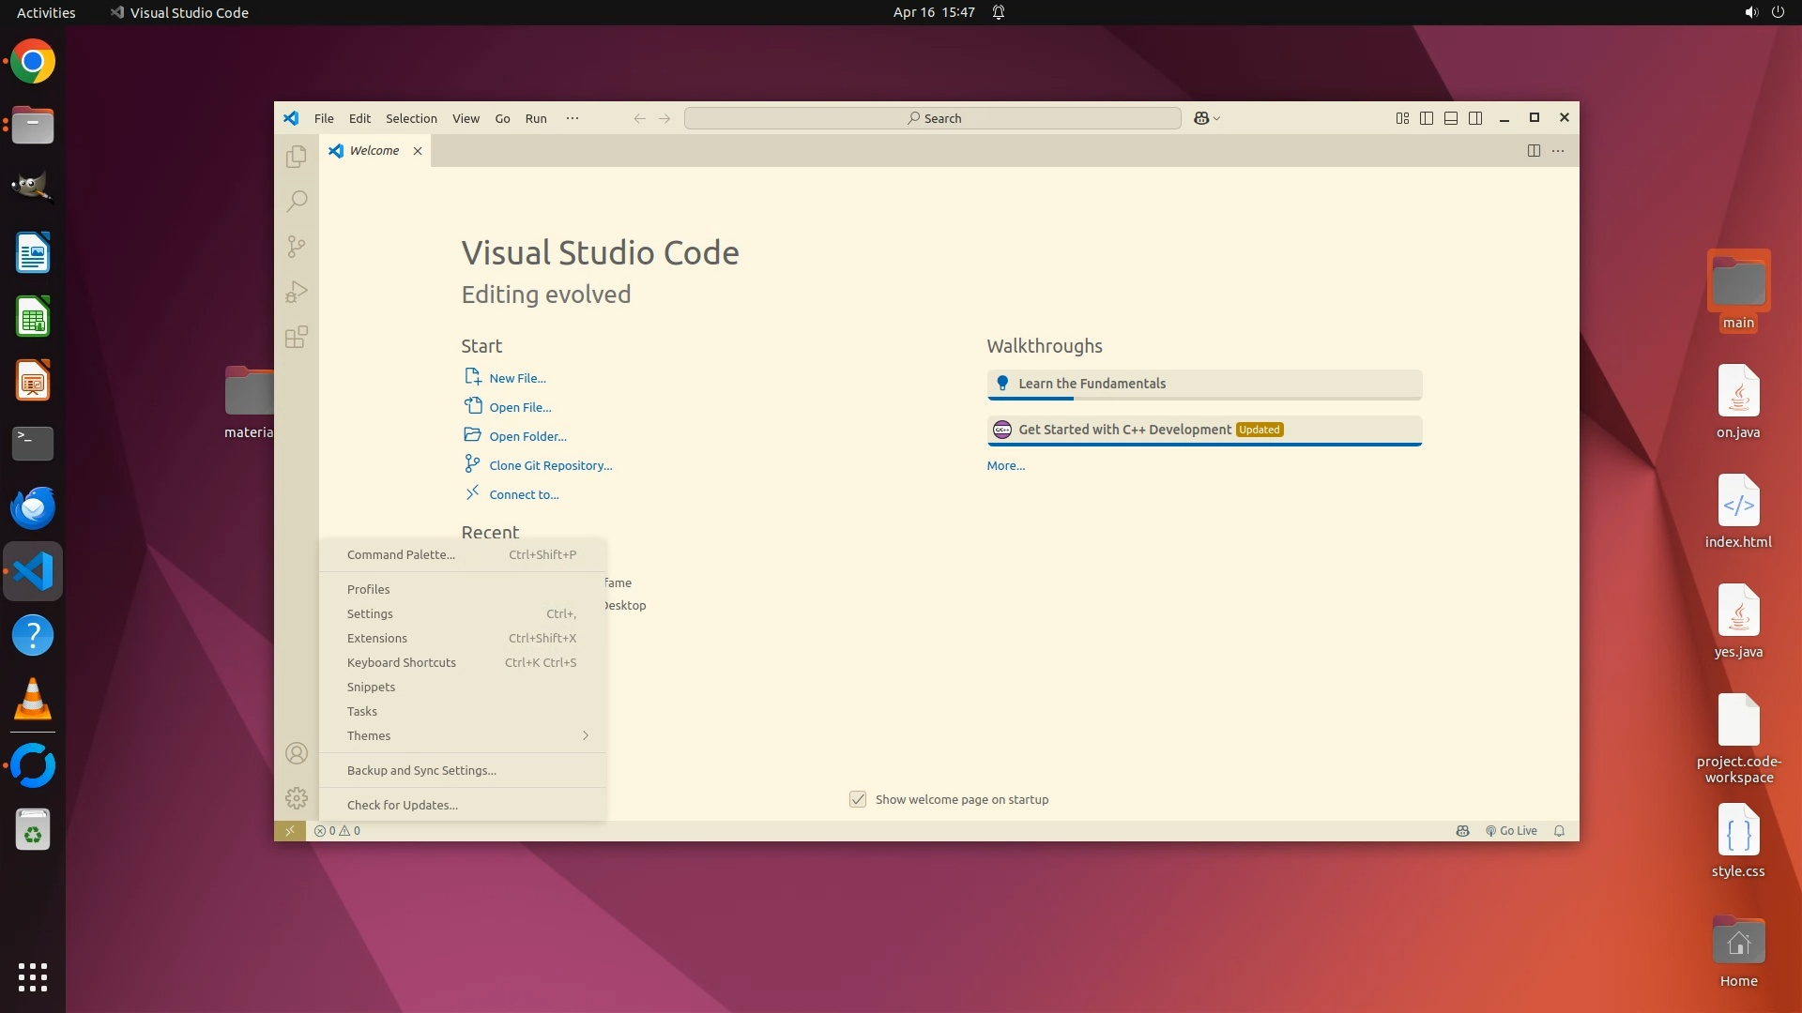Click the Accounts icon in activity bar
This screenshot has width=1802, height=1013.
click(297, 753)
